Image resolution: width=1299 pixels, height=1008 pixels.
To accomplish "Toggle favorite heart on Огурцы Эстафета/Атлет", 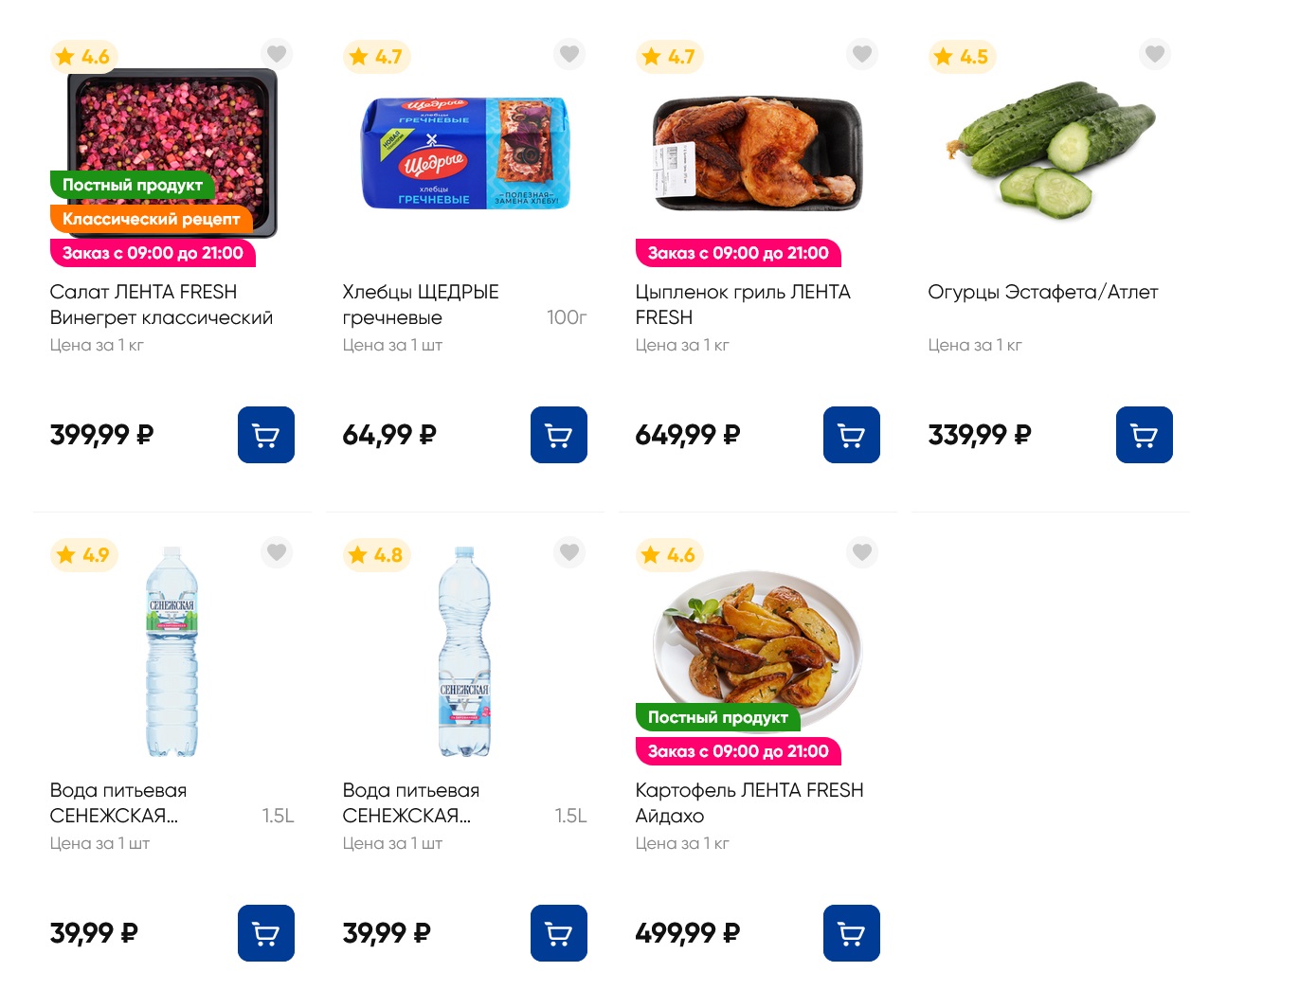I will [1154, 53].
